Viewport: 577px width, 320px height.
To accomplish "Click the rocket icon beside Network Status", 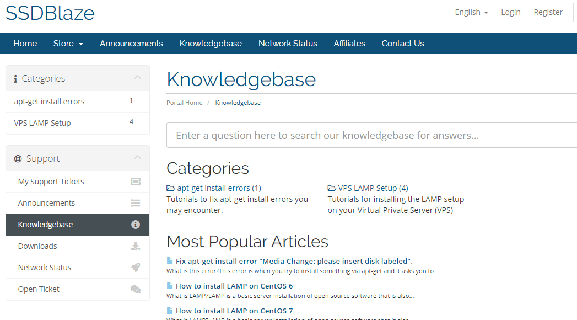I will click(136, 268).
